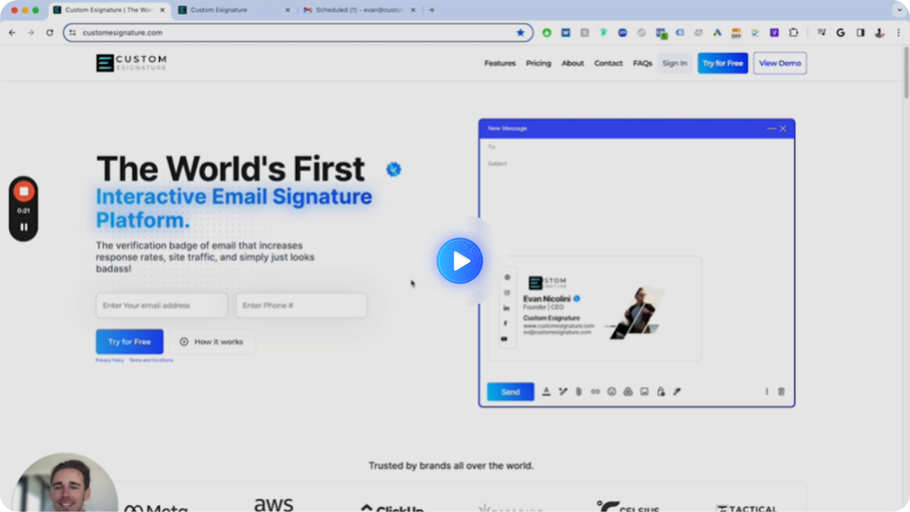Viewport: 910px width, 512px height.
Task: Close the New Message mockup window
Action: coord(783,128)
